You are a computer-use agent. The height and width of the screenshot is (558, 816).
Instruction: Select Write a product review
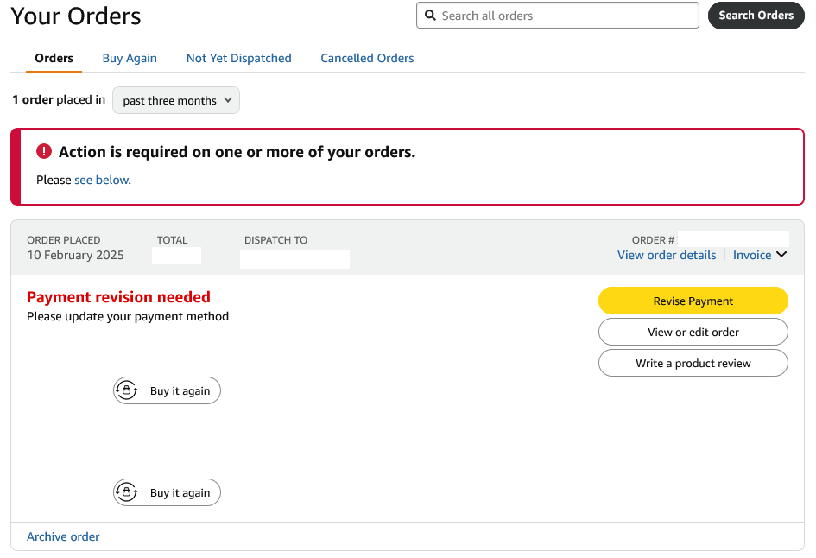693,363
